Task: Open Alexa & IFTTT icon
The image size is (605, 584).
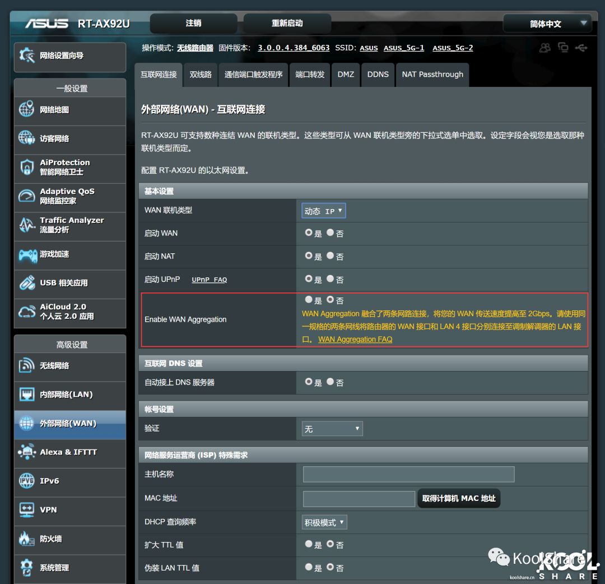Action: (x=27, y=452)
